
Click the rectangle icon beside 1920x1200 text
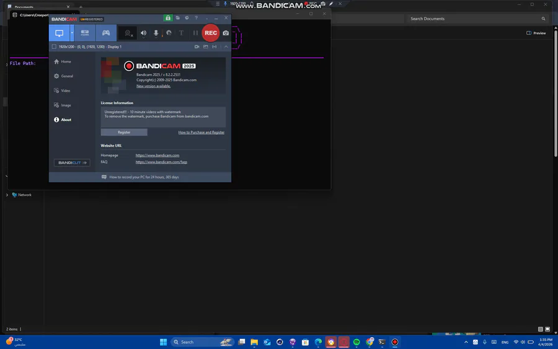(54, 46)
